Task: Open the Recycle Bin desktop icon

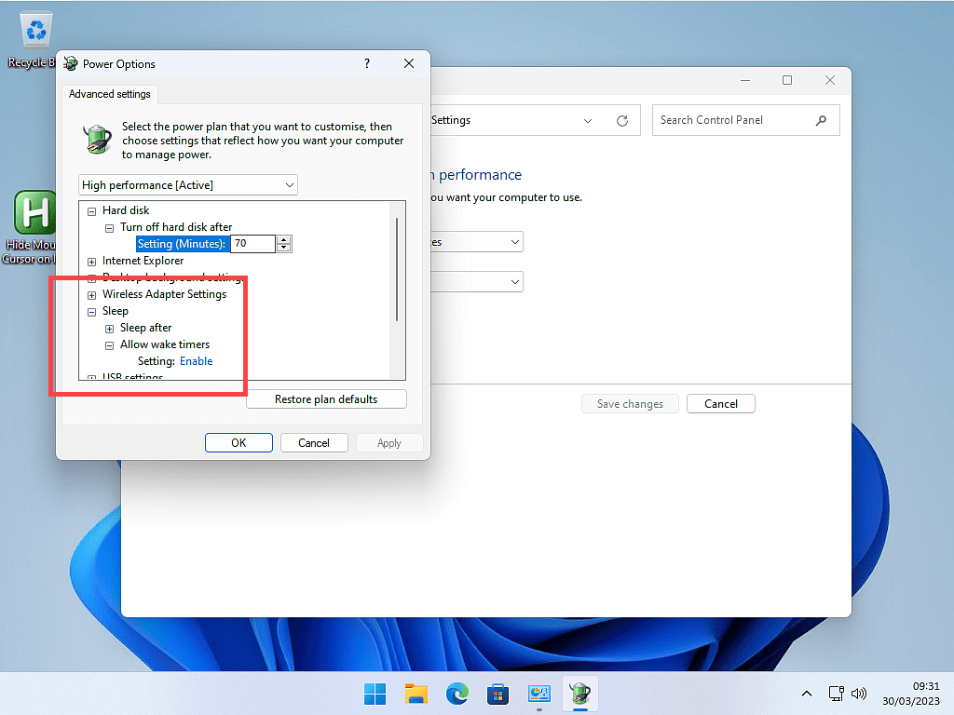Action: pos(34,39)
